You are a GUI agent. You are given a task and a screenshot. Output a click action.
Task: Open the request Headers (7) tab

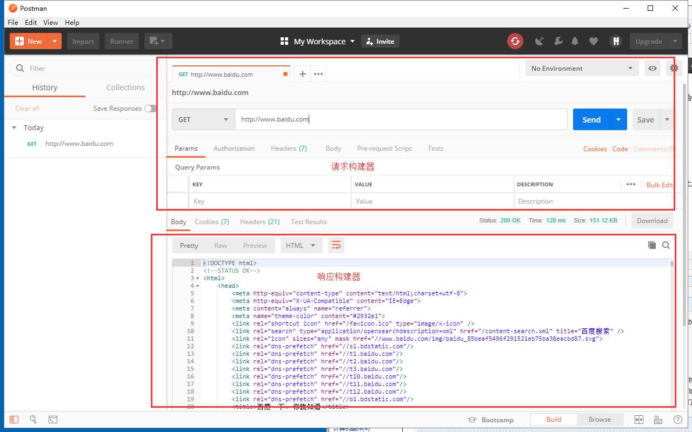pyautogui.click(x=289, y=148)
